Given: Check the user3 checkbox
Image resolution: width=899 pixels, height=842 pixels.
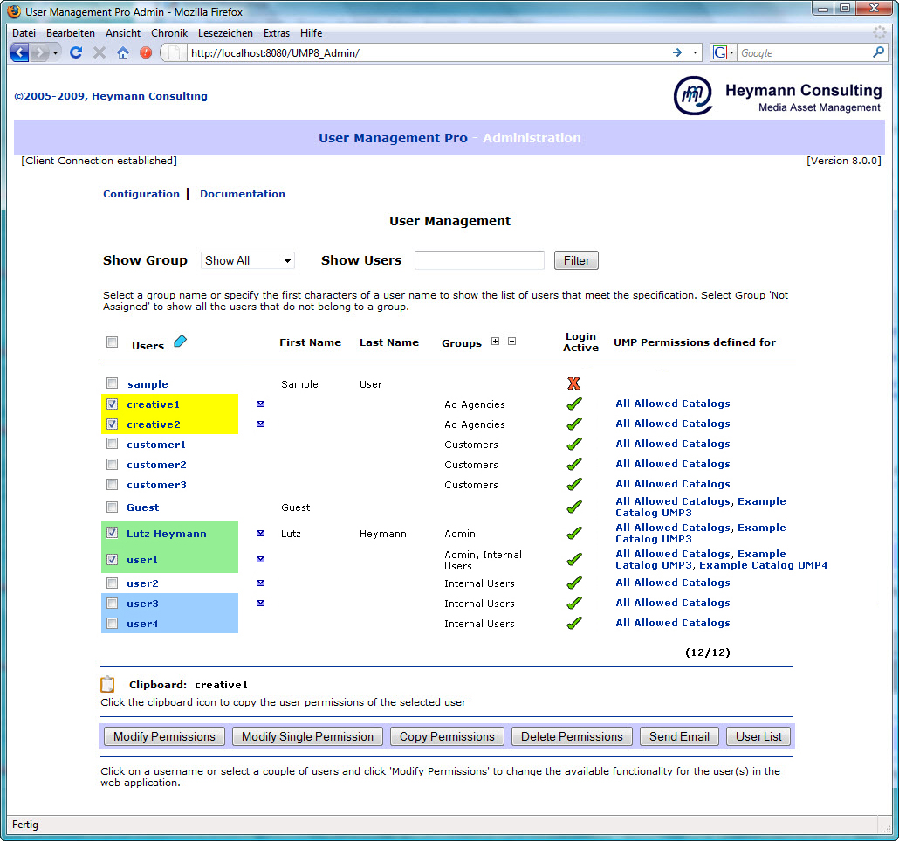Looking at the screenshot, I should 113,604.
